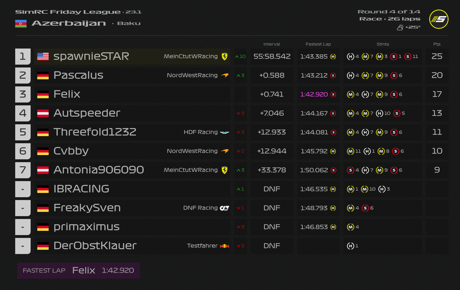Select driver name Threefold1232
Screen dimensions: 460x290
tap(95, 132)
